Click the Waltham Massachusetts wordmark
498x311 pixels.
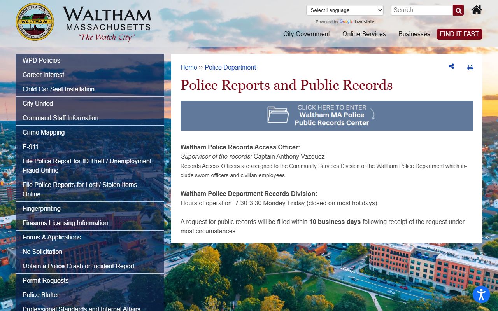point(107,23)
